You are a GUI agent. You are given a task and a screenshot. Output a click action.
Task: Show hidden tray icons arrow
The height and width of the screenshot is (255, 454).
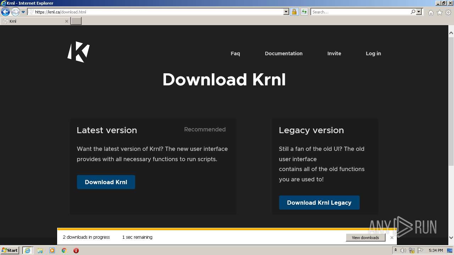[x=395, y=250]
